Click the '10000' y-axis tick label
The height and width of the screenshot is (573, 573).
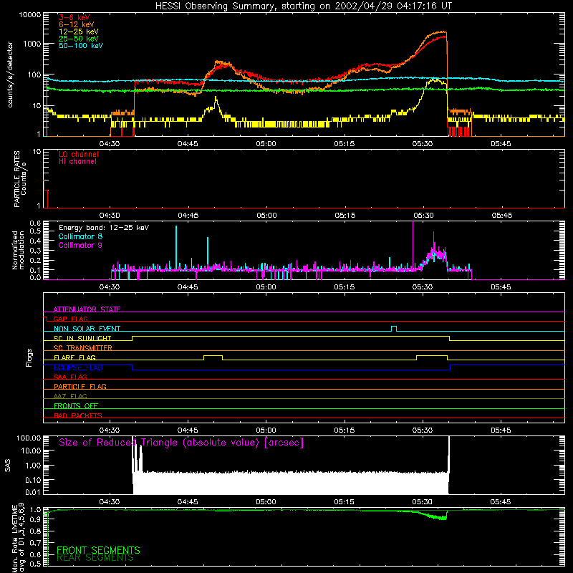pyautogui.click(x=30, y=15)
